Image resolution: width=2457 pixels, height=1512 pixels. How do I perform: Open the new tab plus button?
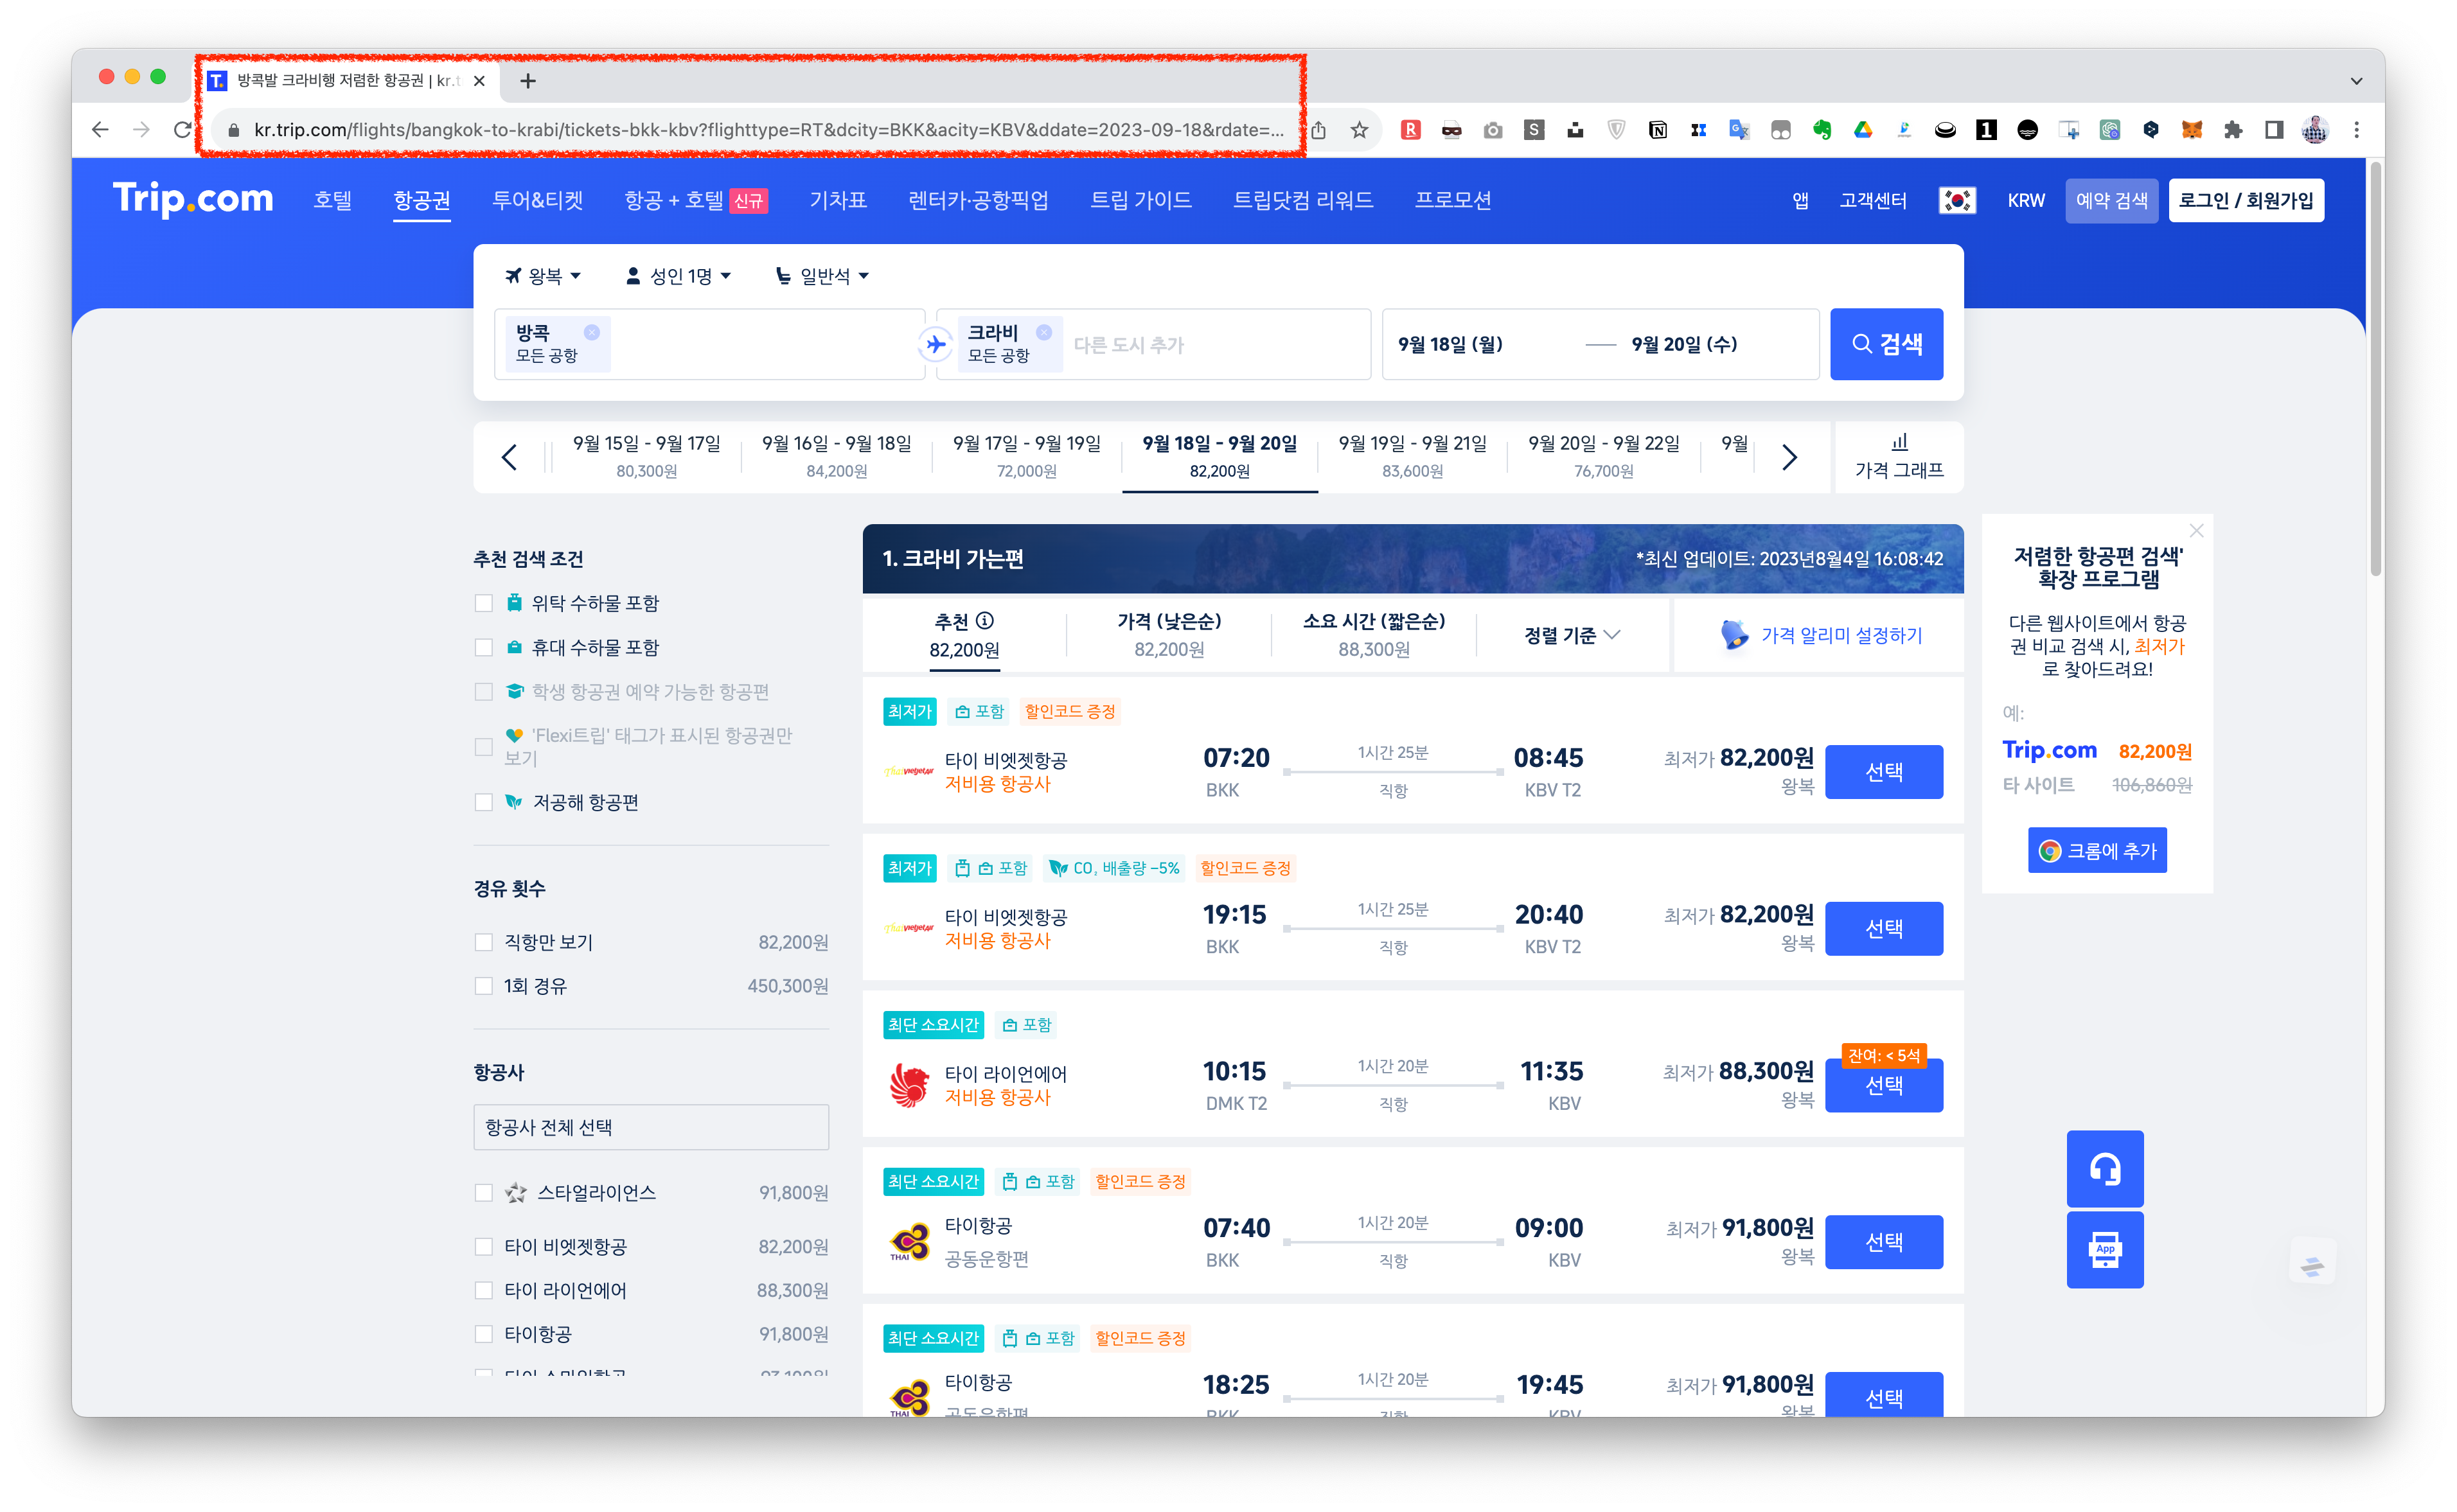(x=528, y=81)
